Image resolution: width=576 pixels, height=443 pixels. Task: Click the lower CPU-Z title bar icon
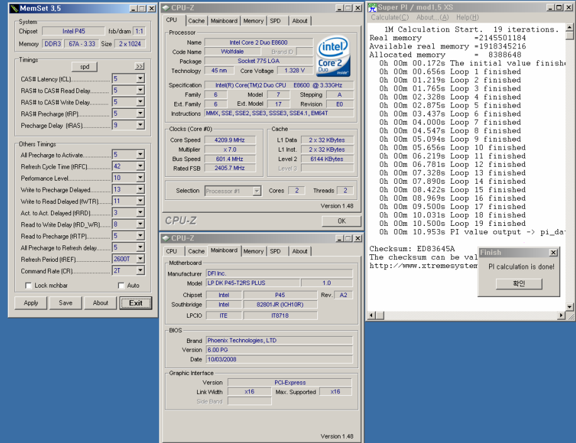coord(166,238)
